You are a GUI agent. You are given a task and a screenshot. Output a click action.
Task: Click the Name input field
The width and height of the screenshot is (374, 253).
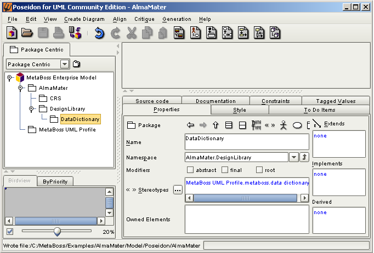(x=247, y=142)
